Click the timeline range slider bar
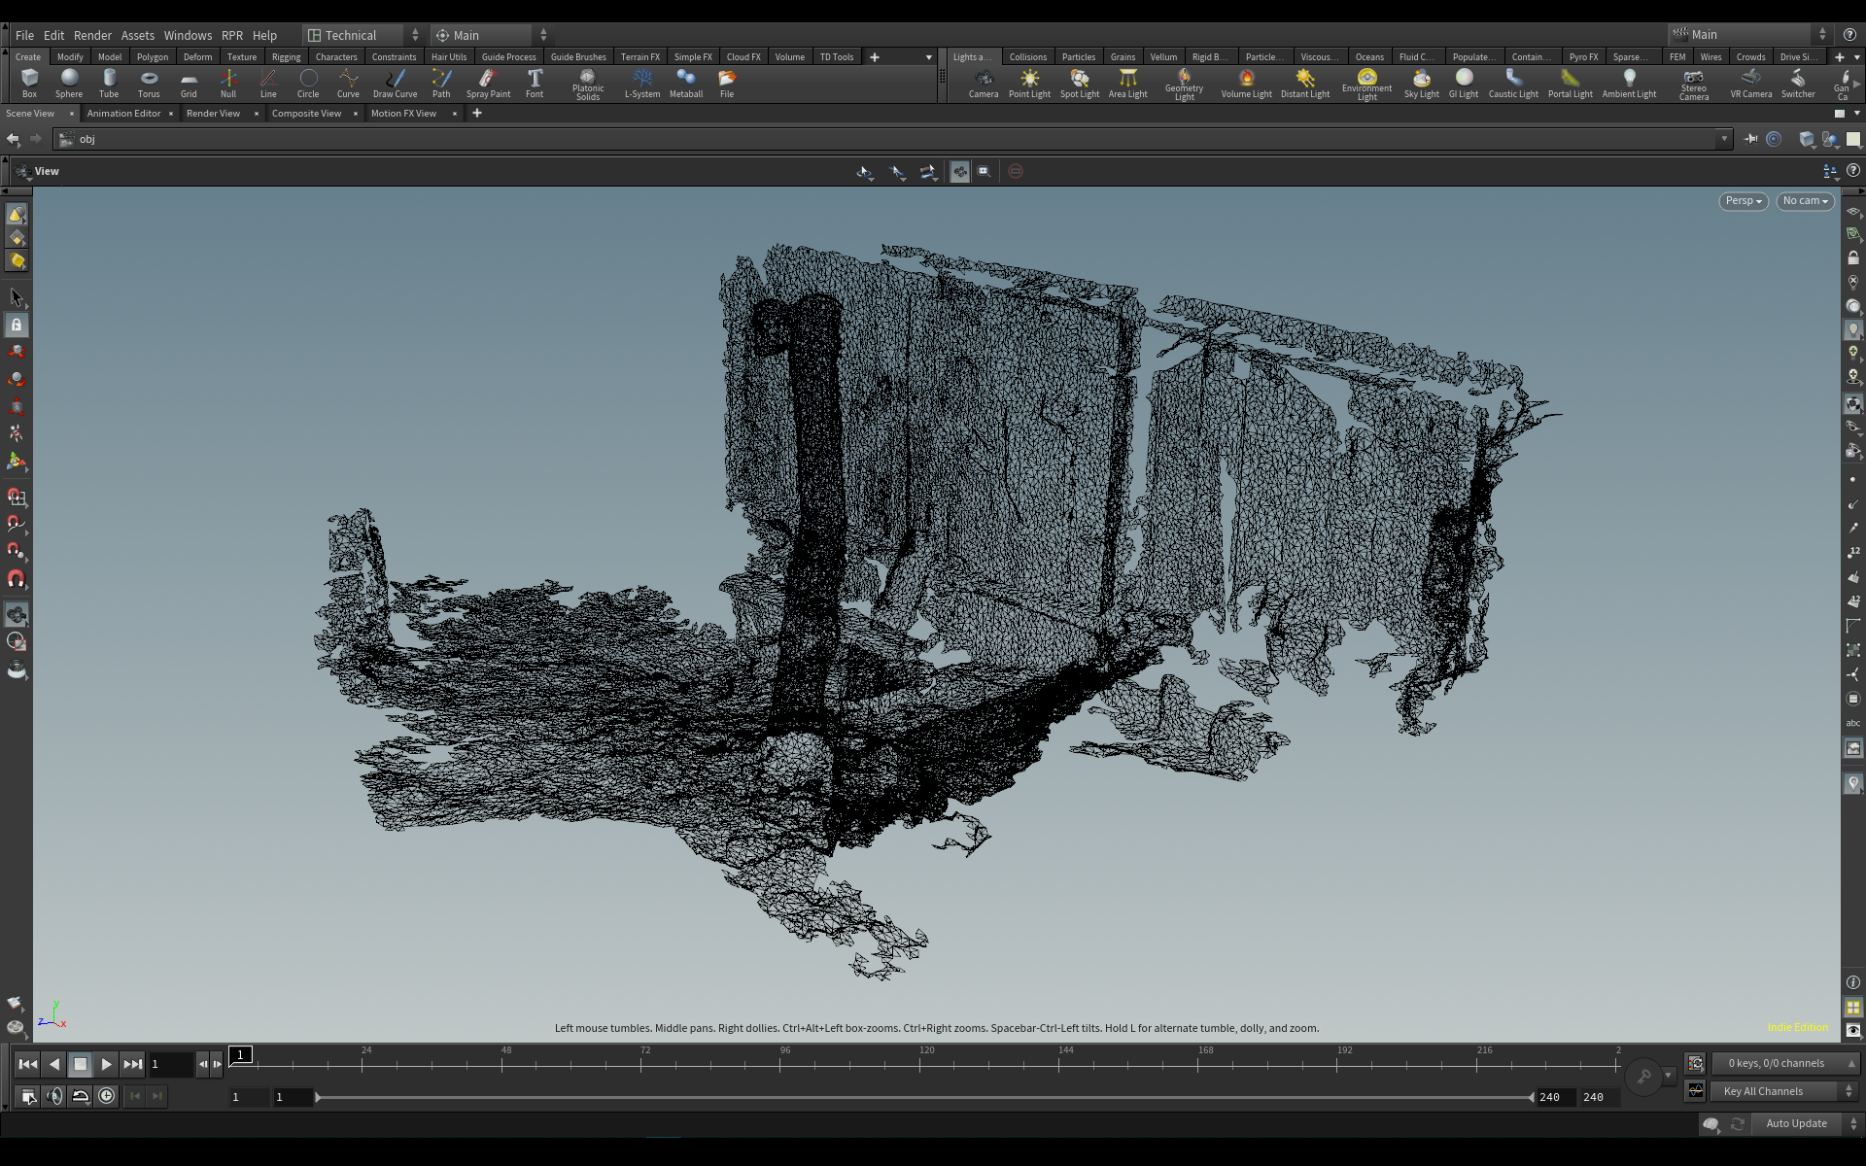 tap(923, 1097)
